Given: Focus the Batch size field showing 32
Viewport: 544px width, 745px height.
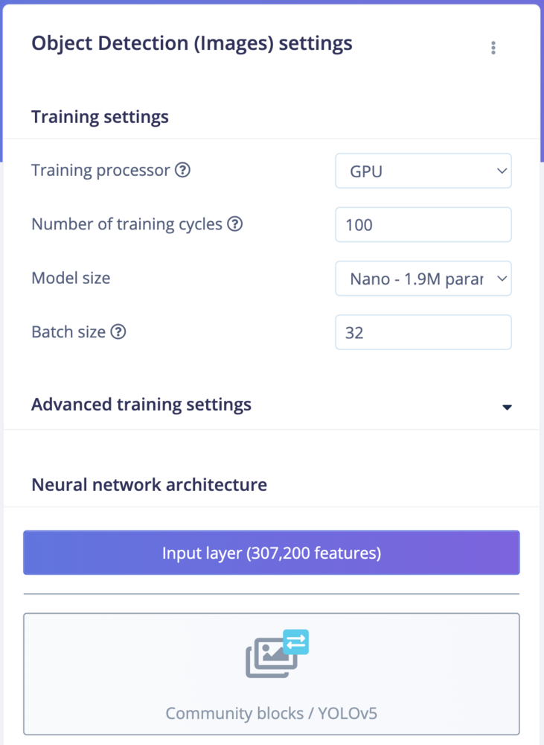Looking at the screenshot, I should tap(423, 332).
